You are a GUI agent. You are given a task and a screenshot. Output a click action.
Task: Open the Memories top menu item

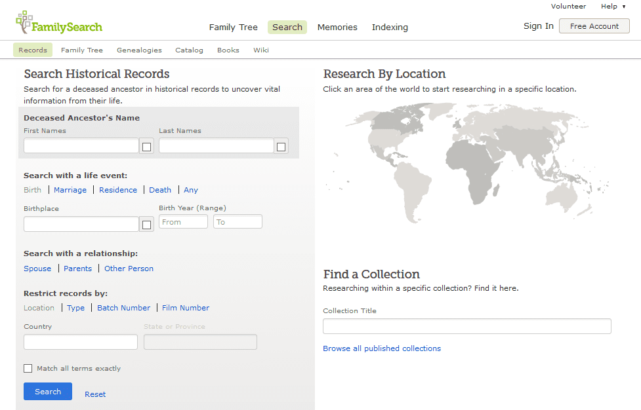tap(337, 28)
